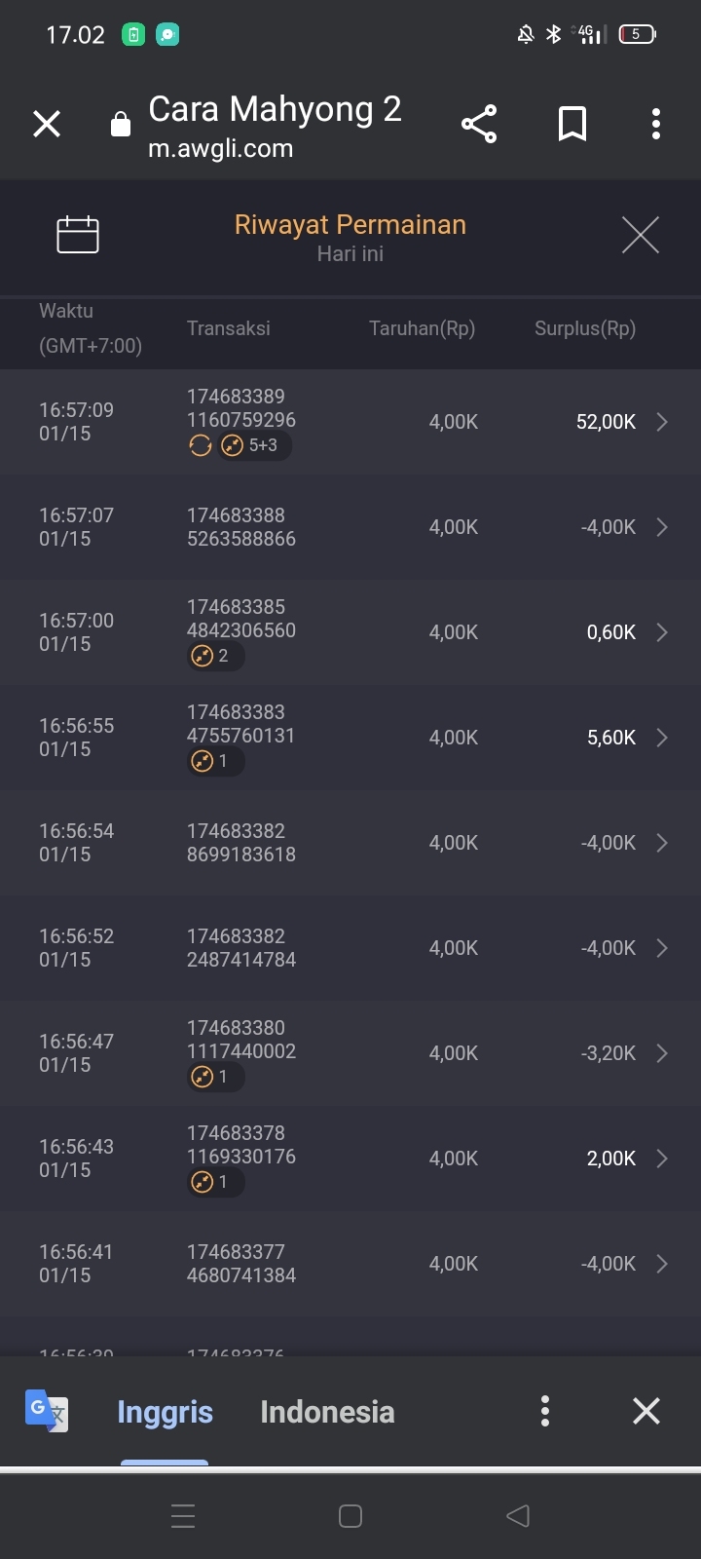Expand the -3,20K surplus row chevron
The height and width of the screenshot is (1559, 701).
pyautogui.click(x=662, y=1053)
